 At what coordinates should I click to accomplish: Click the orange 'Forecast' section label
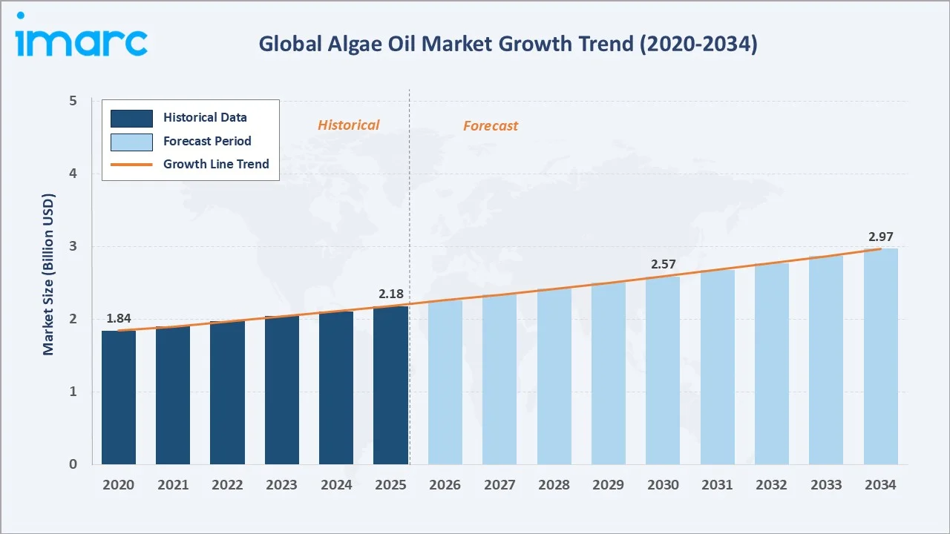491,125
